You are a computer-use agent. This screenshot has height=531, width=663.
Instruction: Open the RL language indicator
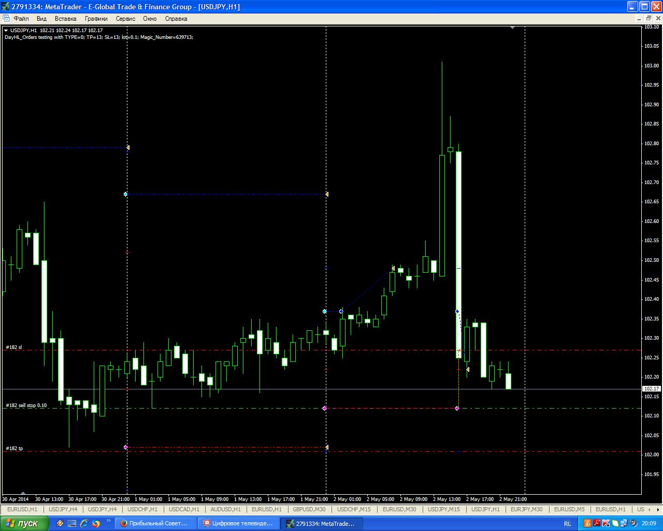tap(568, 524)
